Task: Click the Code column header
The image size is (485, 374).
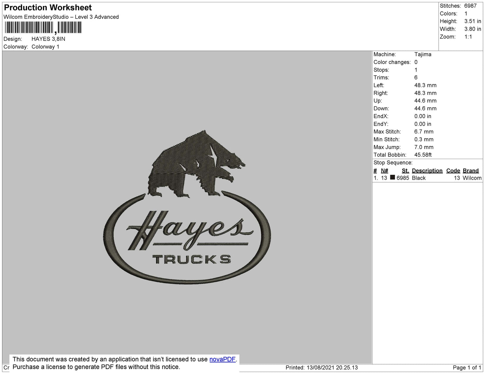Action: point(453,170)
